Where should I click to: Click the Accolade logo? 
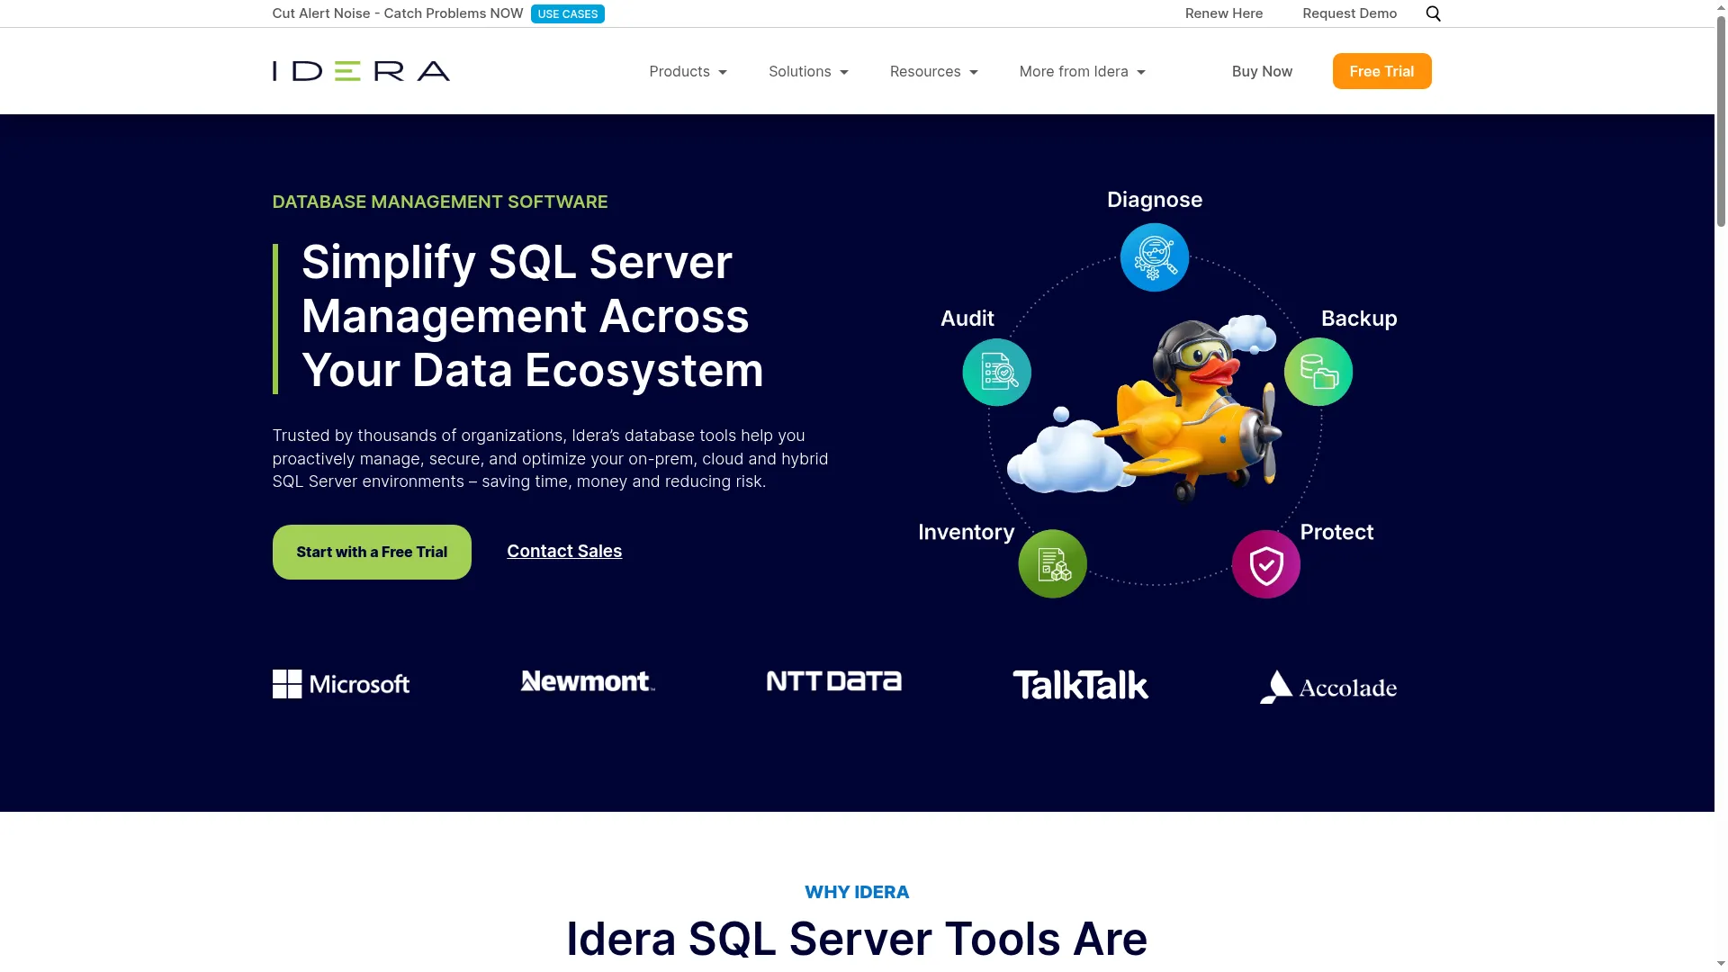coord(1327,687)
